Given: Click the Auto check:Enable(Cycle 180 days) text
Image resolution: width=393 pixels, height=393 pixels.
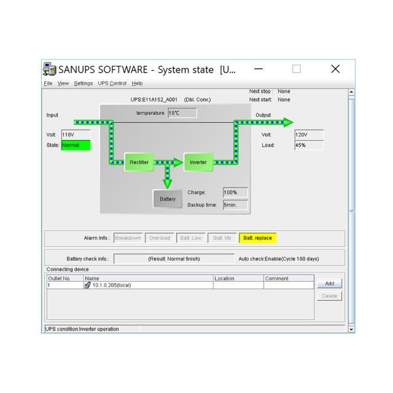Looking at the screenshot, I should (x=279, y=259).
